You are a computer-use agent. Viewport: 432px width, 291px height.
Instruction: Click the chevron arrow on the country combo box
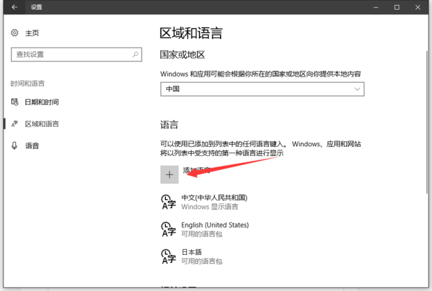click(x=357, y=89)
